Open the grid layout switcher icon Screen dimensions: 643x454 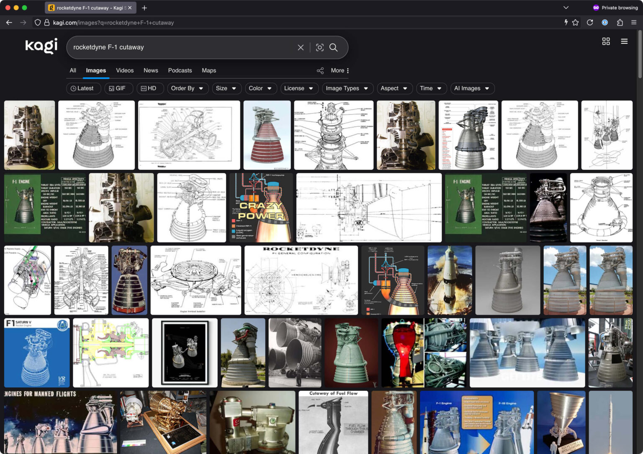[x=606, y=41]
